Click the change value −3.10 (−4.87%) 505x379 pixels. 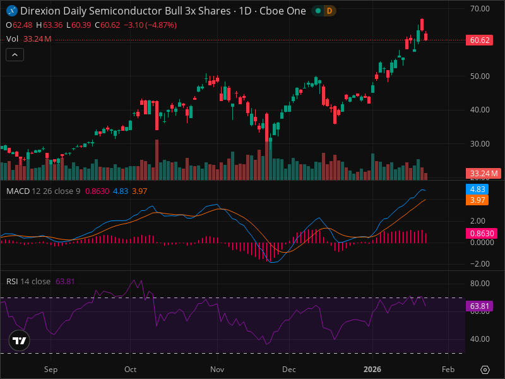pyautogui.click(x=150, y=25)
